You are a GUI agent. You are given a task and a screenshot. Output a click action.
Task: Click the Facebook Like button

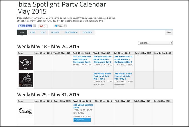pyautogui.click(x=22, y=26)
